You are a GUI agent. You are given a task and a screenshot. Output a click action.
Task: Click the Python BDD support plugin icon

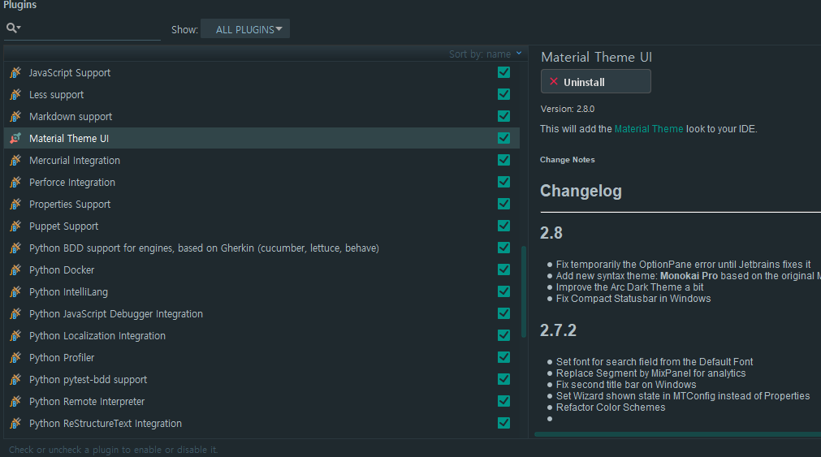click(x=15, y=248)
